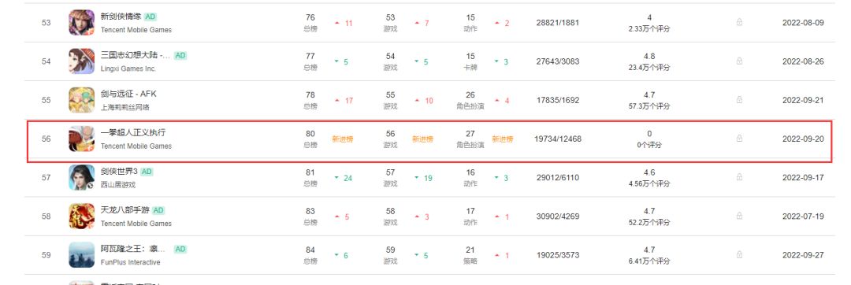Open the 天龙八部手游 app icon
This screenshot has height=285, width=851.
click(81, 217)
